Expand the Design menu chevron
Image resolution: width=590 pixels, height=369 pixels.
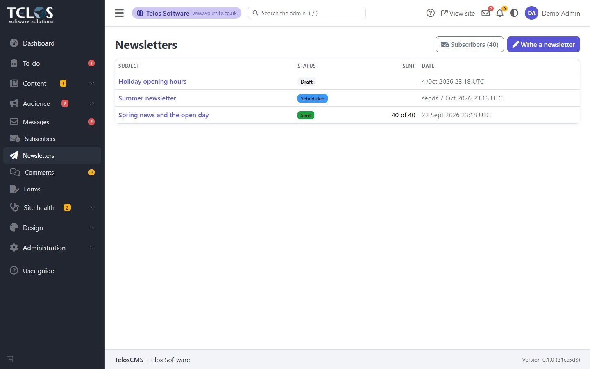92,228
